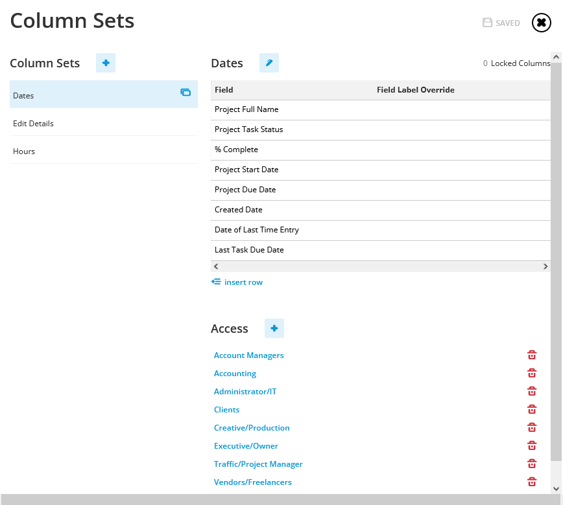Open the Traffic/Project Manager group link
The image size is (563, 505).
[x=258, y=464]
